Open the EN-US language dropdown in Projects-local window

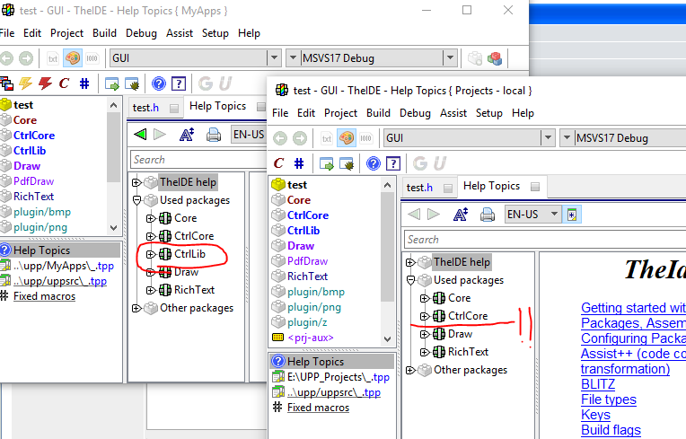pos(554,215)
